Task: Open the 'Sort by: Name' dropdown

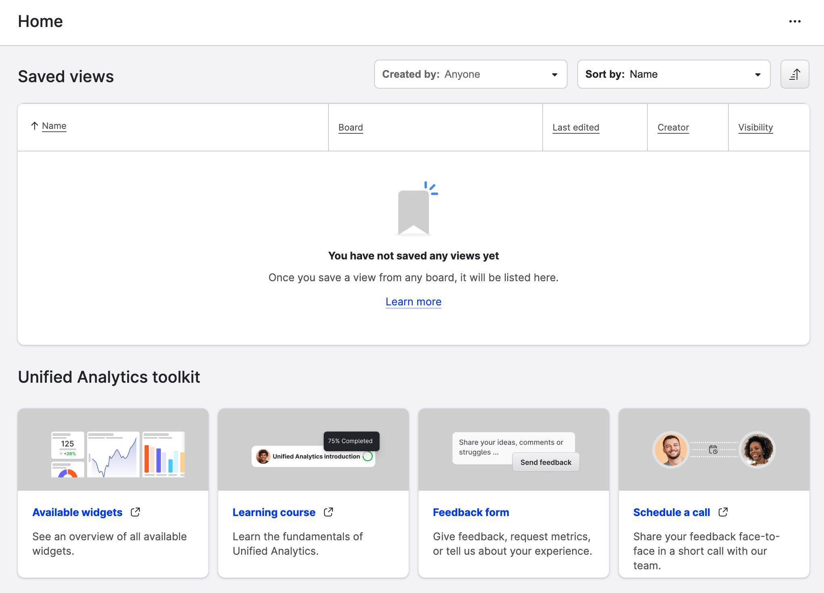Action: (x=673, y=74)
